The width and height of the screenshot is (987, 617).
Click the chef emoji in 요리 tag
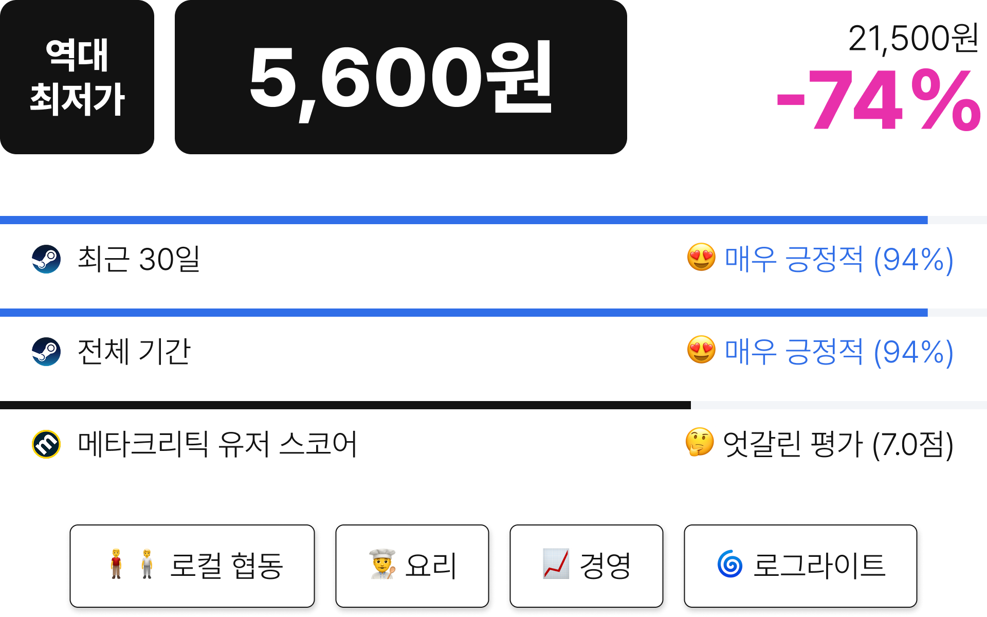point(382,564)
